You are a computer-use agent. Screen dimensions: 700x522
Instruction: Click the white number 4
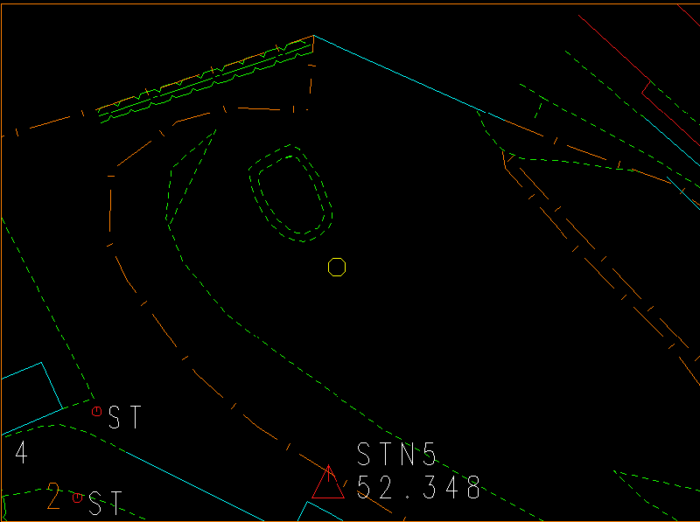(21, 453)
